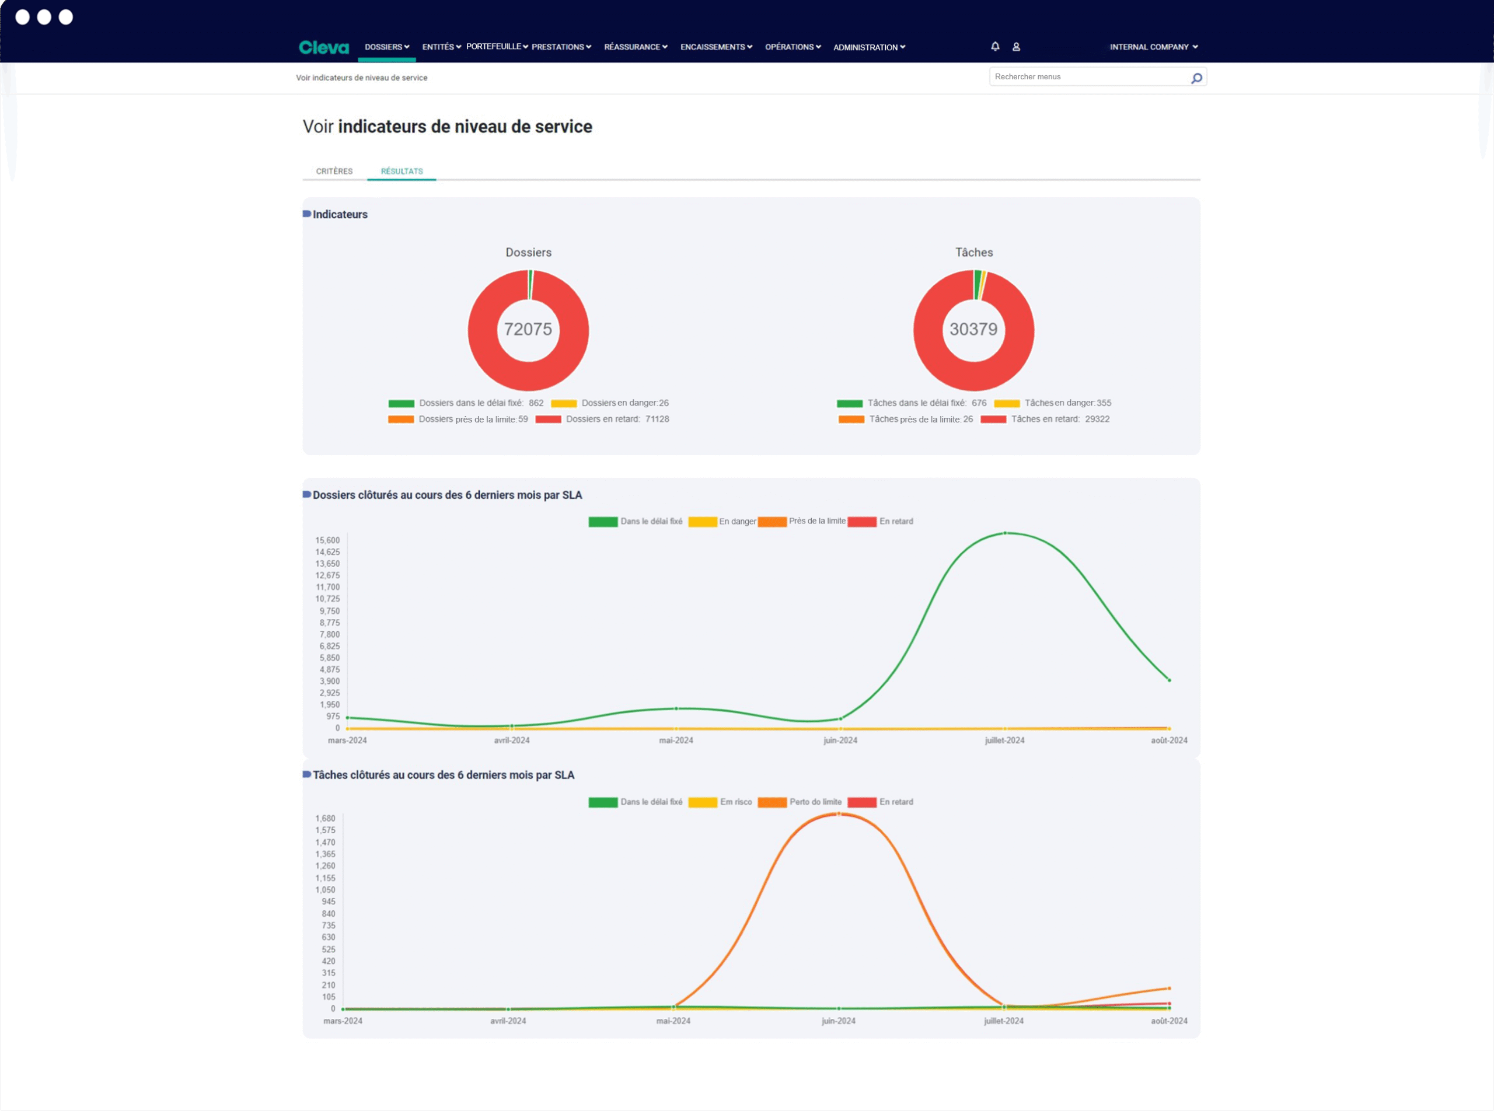The image size is (1494, 1111).
Task: Open the notifications bell icon
Action: point(995,47)
